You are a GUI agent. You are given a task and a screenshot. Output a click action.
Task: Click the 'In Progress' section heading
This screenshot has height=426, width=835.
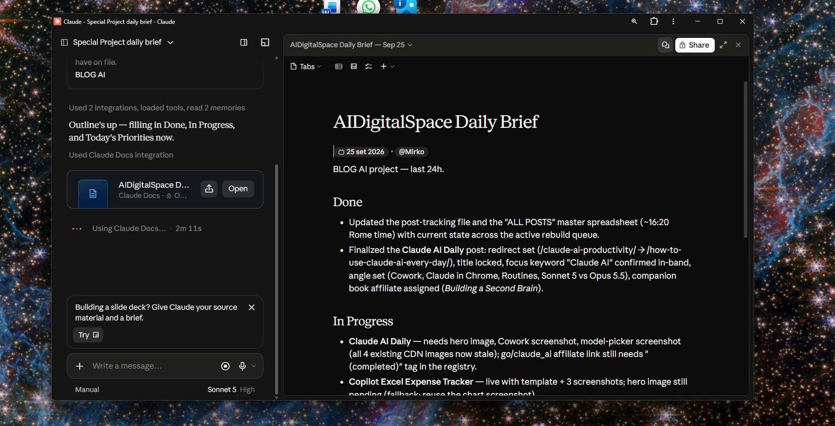[363, 321]
